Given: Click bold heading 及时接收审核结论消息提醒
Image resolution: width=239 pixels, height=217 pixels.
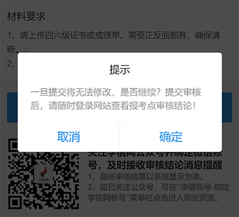Looking at the screenshot, I should click(165, 165).
